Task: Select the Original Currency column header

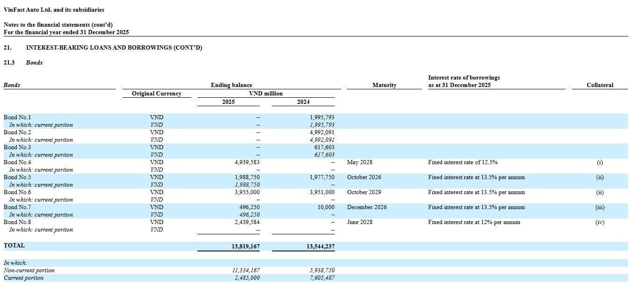Action: click(x=157, y=94)
